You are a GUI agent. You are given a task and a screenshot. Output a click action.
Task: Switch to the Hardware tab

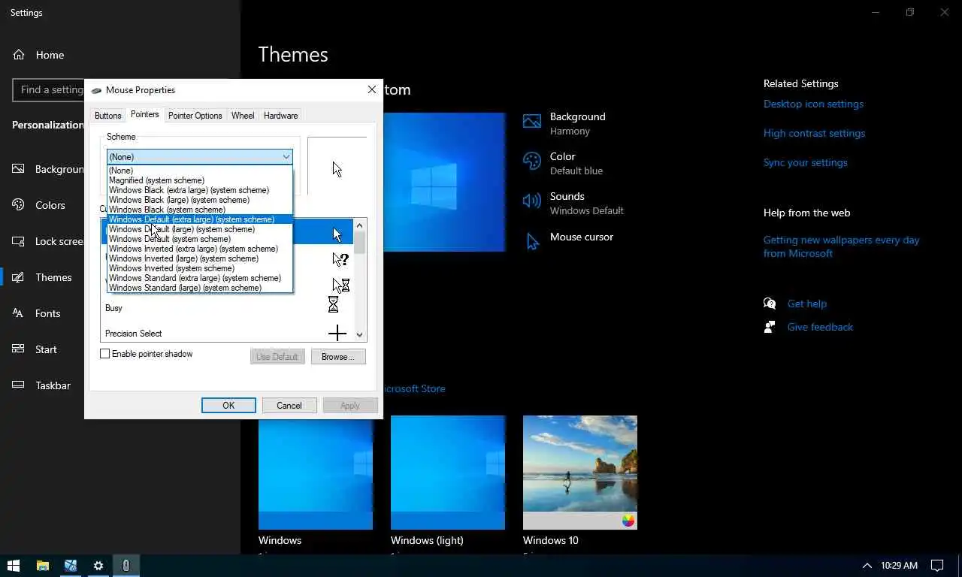coord(280,116)
